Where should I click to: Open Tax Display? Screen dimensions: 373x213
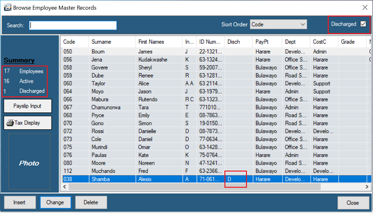coord(28,123)
